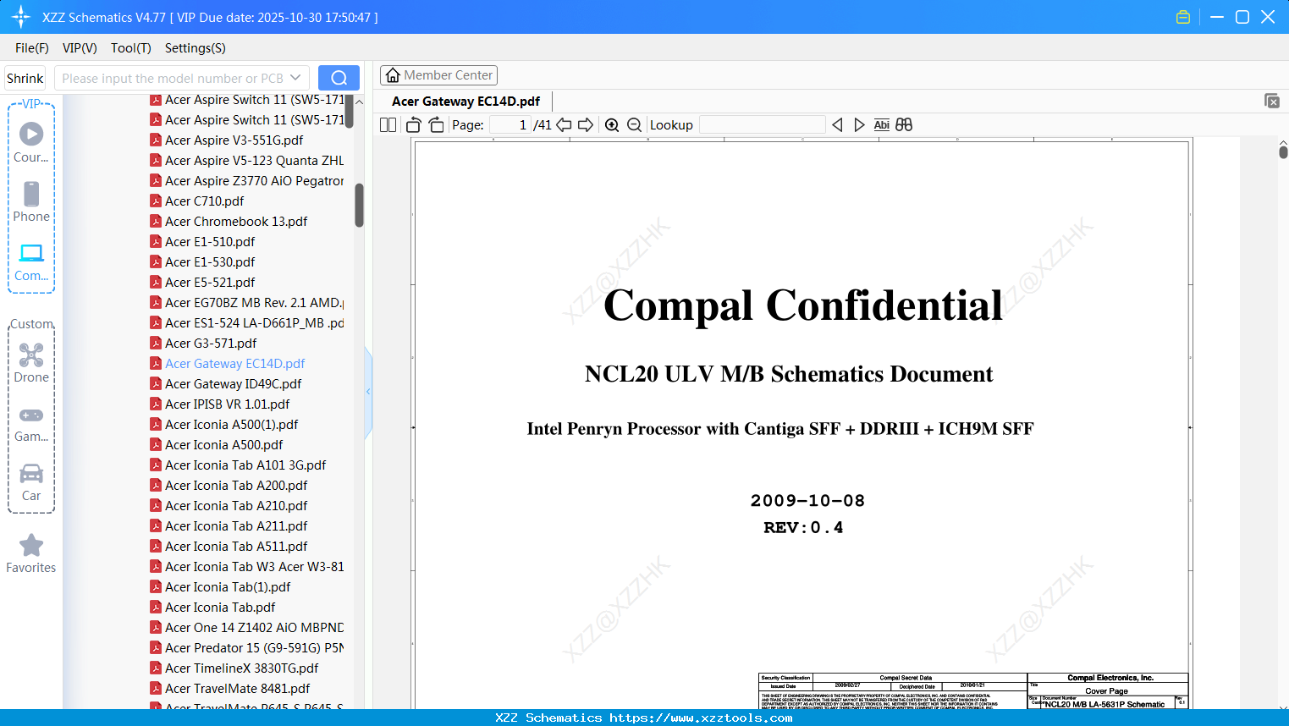The image size is (1289, 726).
Task: Select Acer TimelineX 3830TG.pdf
Action: pyautogui.click(x=234, y=668)
